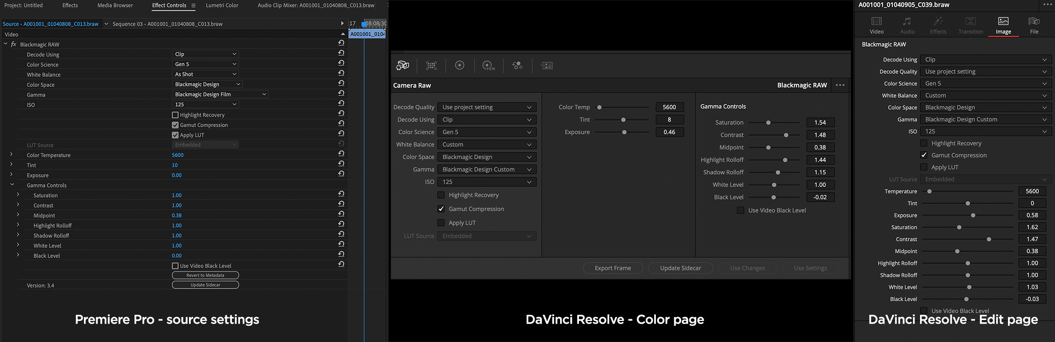Screen dimensions: 1055x342
Task: Reset the Color Science parameter in Premiere
Action: 341,63
